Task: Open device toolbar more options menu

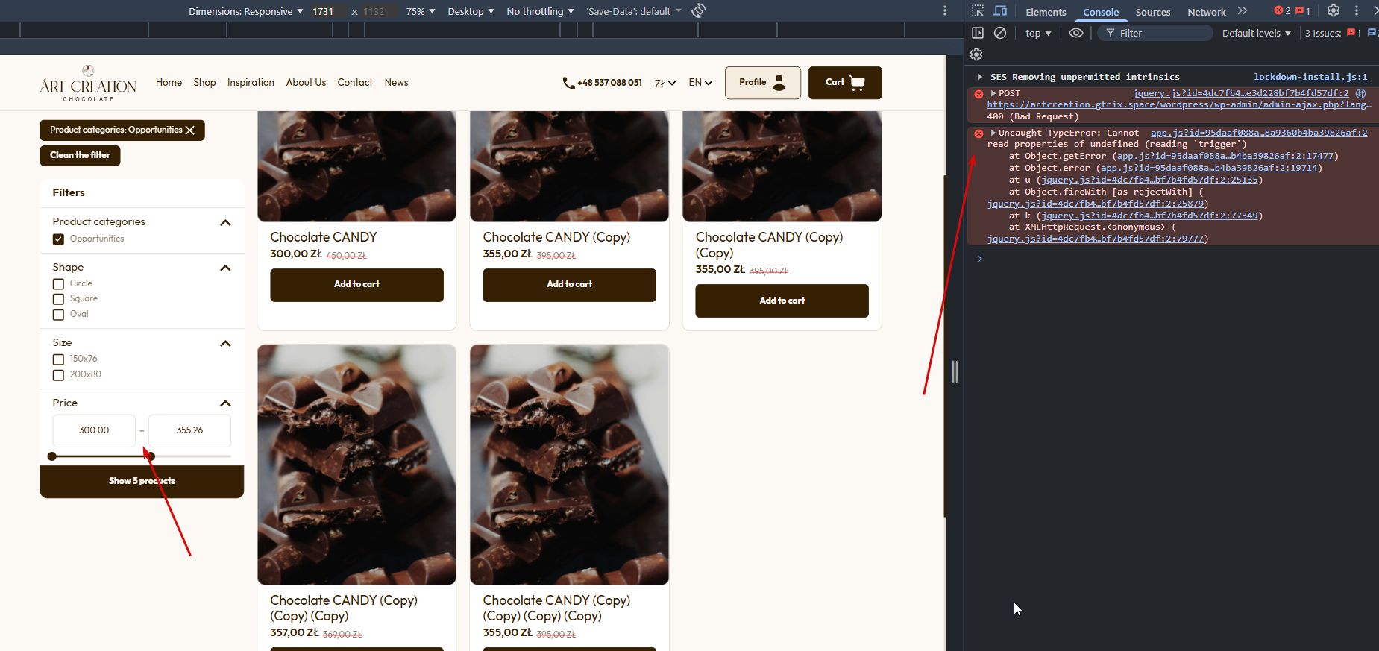Action: 945,11
